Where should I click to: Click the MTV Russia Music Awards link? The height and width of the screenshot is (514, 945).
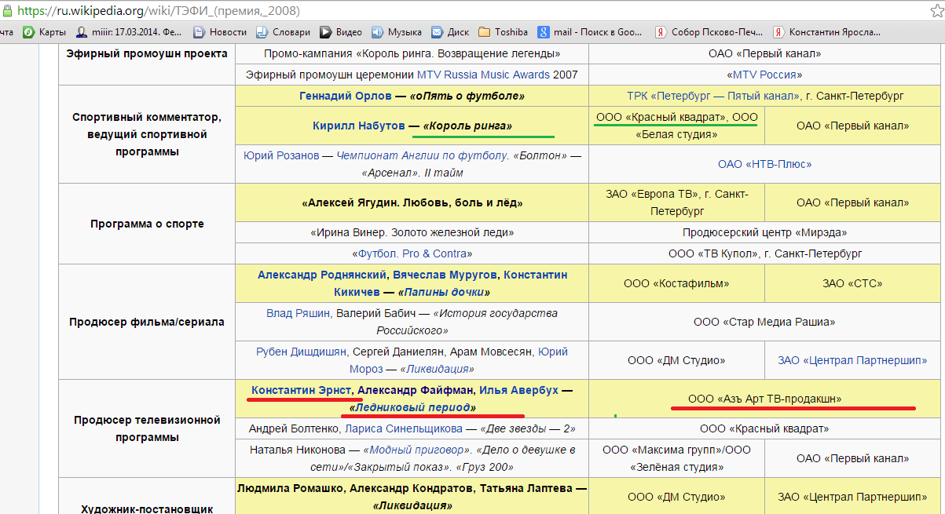tap(483, 75)
